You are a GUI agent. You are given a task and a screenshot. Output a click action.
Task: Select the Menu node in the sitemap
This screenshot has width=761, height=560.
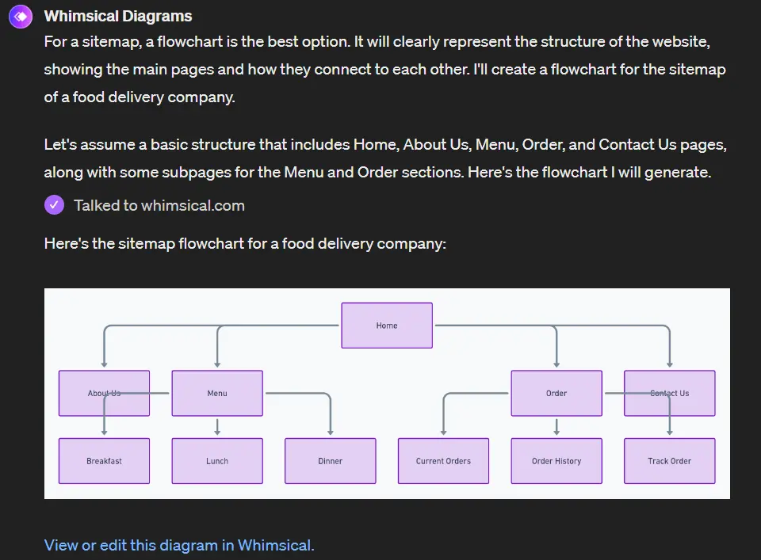tap(217, 393)
